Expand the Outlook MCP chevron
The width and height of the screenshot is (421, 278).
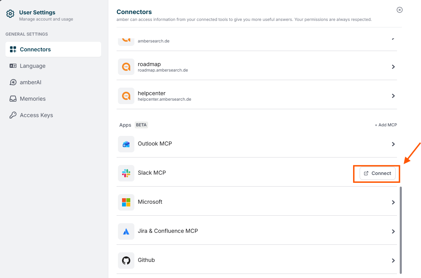[393, 144]
